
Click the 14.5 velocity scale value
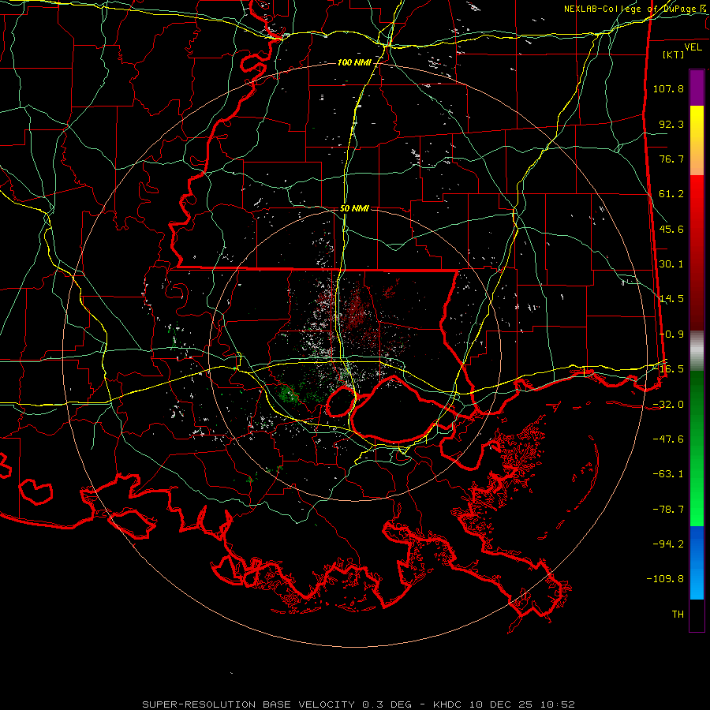tap(671, 299)
